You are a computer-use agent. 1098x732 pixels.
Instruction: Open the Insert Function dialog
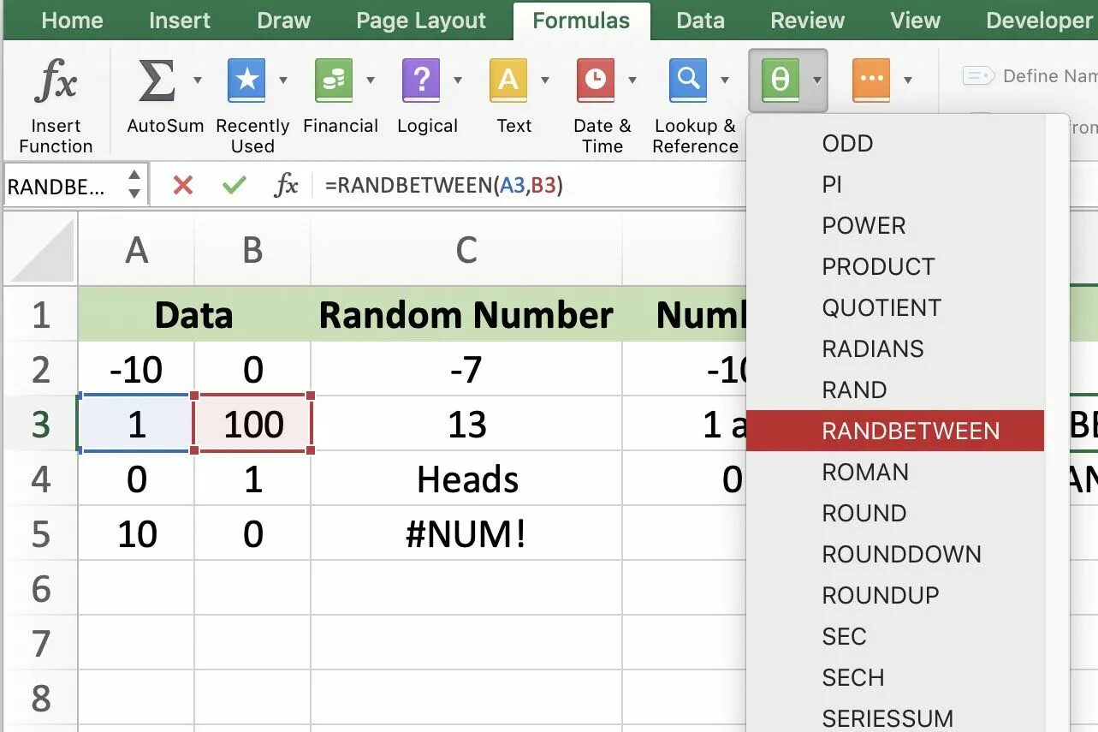pyautogui.click(x=56, y=106)
